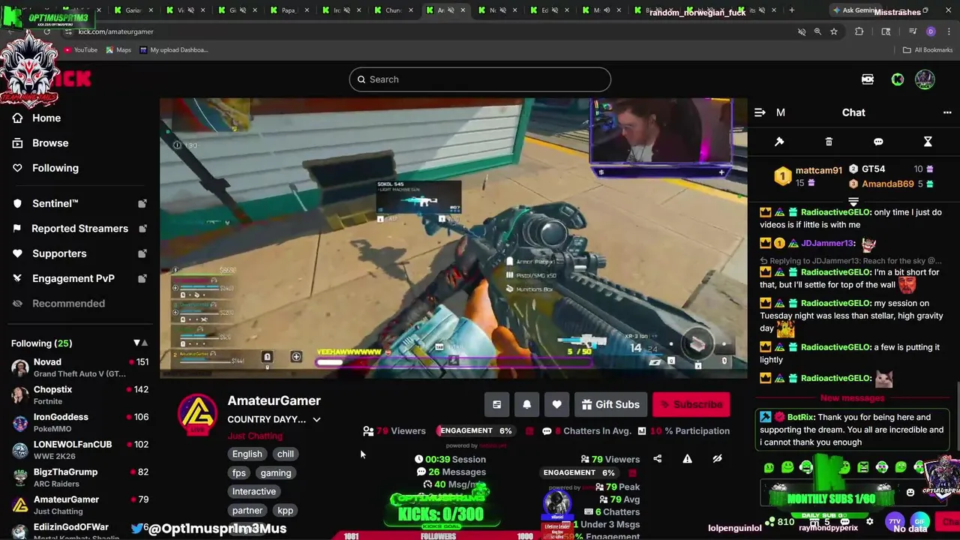Select the Recommended sidebar item

[x=68, y=303]
